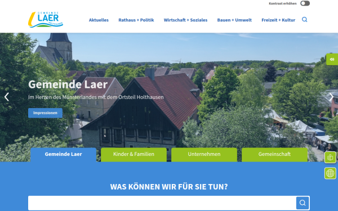Select the Kinder & Familien tab
This screenshot has height=211, width=338.
pos(134,155)
